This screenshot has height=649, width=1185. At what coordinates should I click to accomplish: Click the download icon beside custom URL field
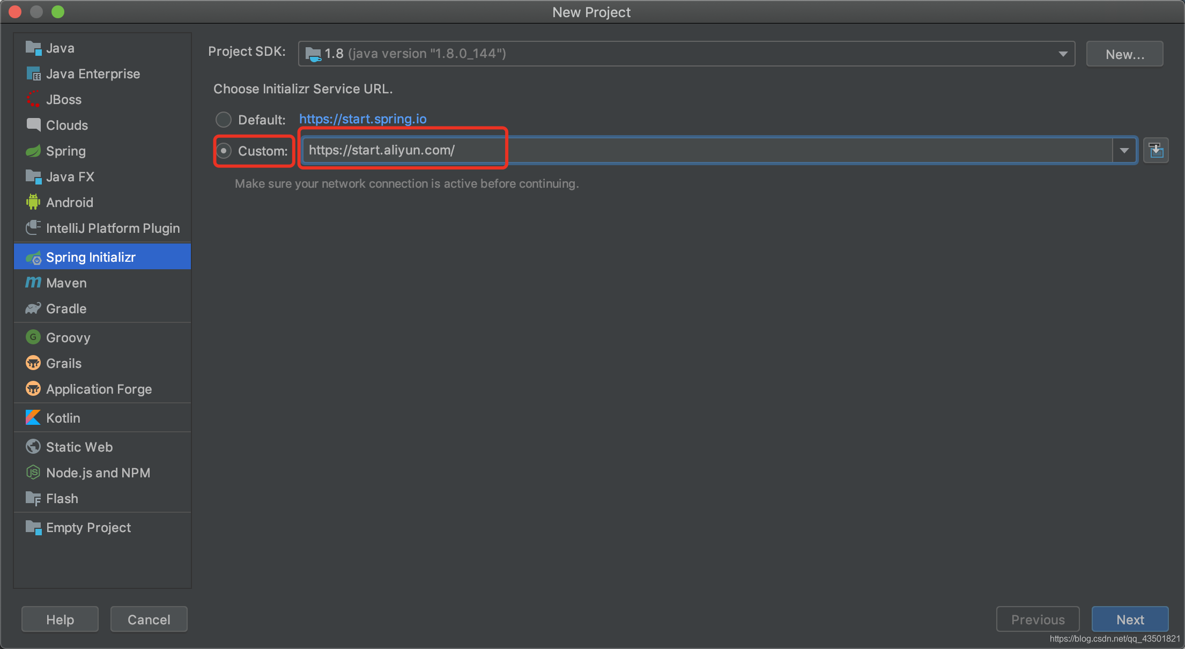point(1156,151)
